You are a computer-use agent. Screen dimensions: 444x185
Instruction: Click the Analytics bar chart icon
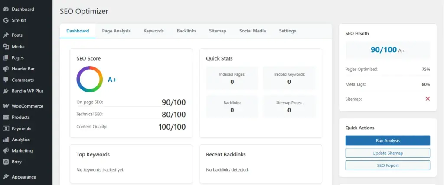coord(6,140)
